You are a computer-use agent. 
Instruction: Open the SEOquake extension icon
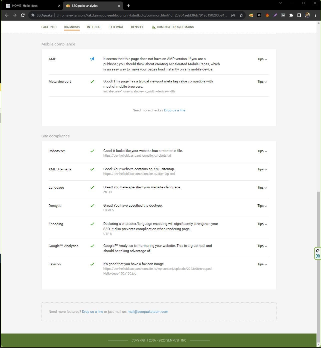(251, 15)
